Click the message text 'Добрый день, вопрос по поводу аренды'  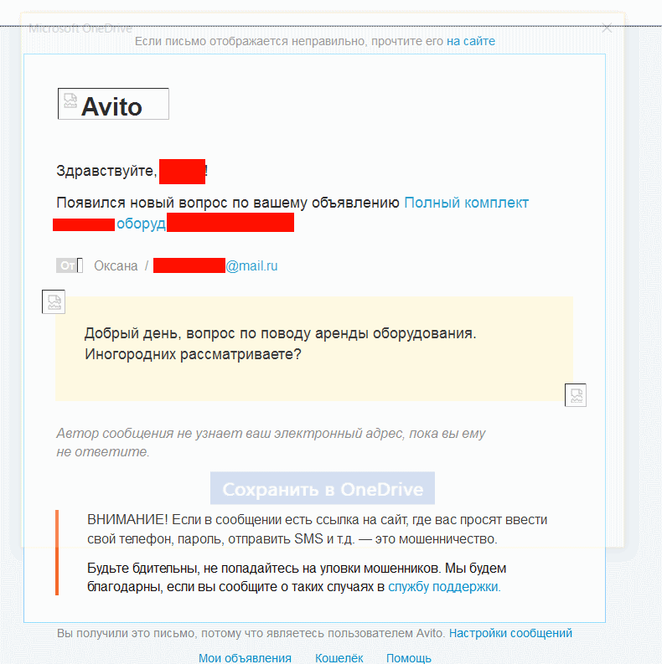coord(226,333)
